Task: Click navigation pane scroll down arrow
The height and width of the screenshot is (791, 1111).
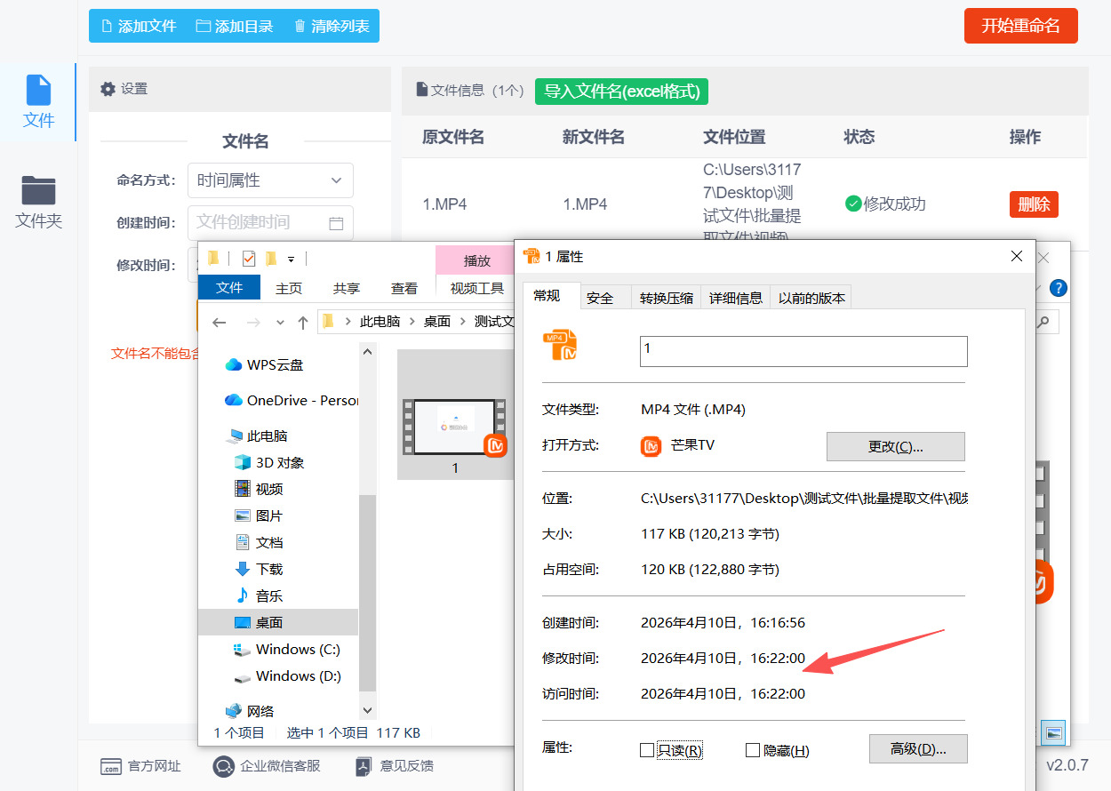Action: [367, 710]
